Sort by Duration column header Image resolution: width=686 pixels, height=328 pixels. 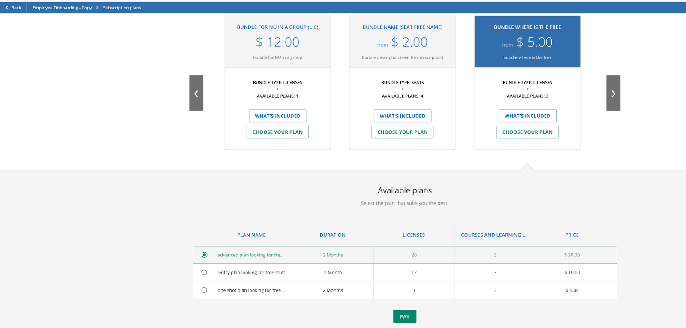click(332, 235)
